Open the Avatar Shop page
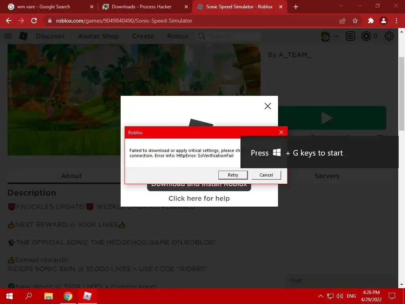This screenshot has height=304, width=405. pos(98,36)
